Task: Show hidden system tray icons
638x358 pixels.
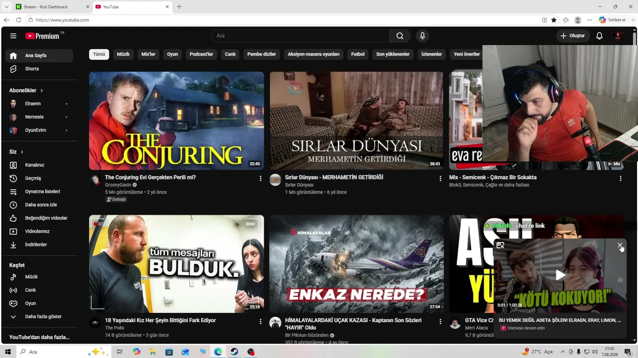Action: click(563, 352)
